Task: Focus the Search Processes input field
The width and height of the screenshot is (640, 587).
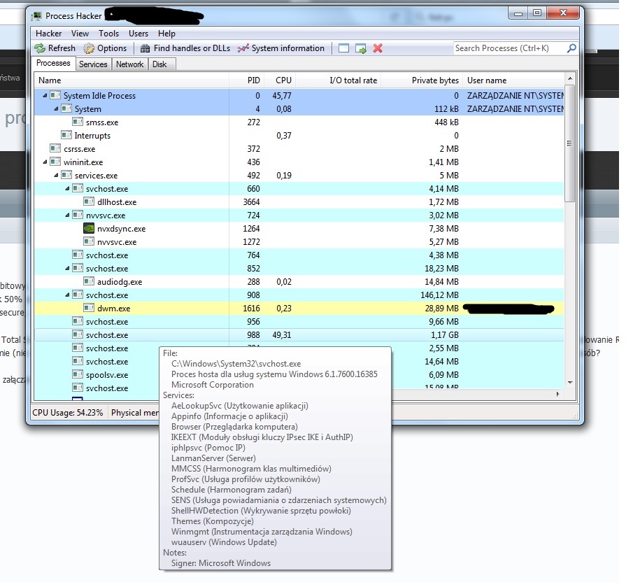Action: tap(510, 48)
